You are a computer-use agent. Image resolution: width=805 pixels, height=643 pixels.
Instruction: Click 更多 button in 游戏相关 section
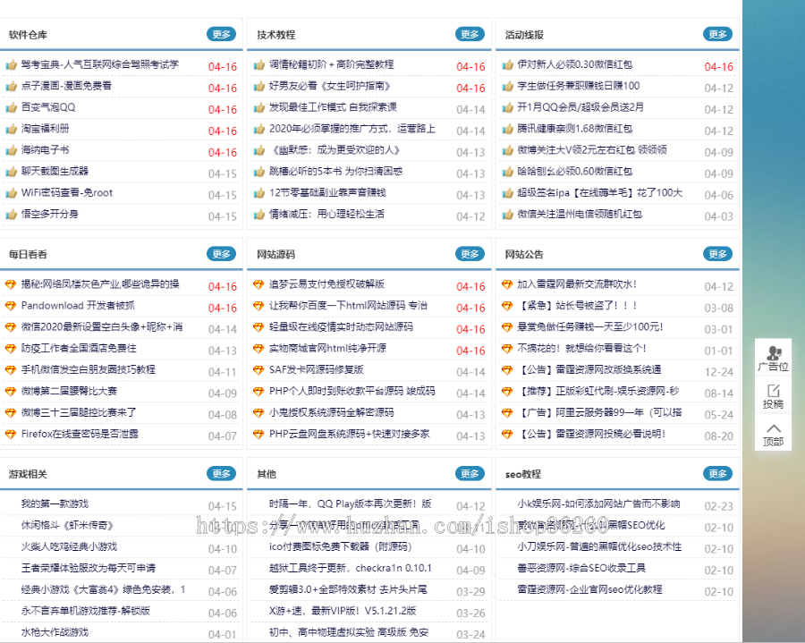[x=221, y=473]
